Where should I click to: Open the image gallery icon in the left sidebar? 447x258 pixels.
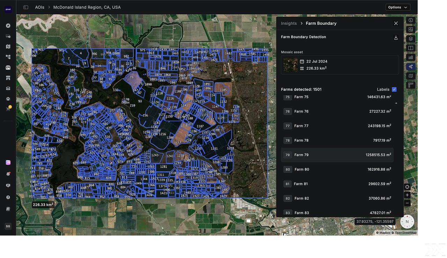pyautogui.click(x=8, y=68)
